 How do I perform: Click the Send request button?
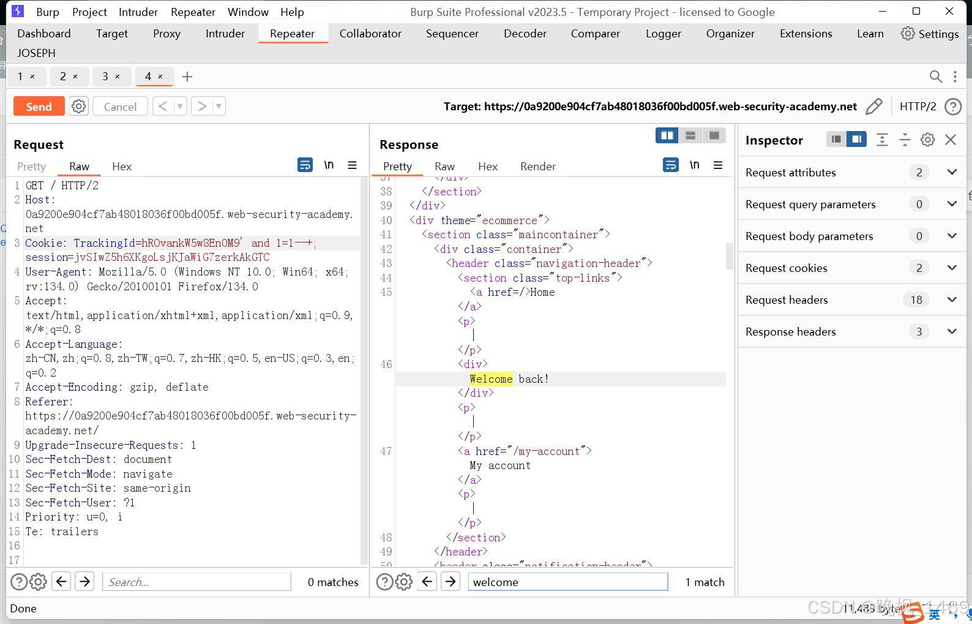click(x=39, y=107)
